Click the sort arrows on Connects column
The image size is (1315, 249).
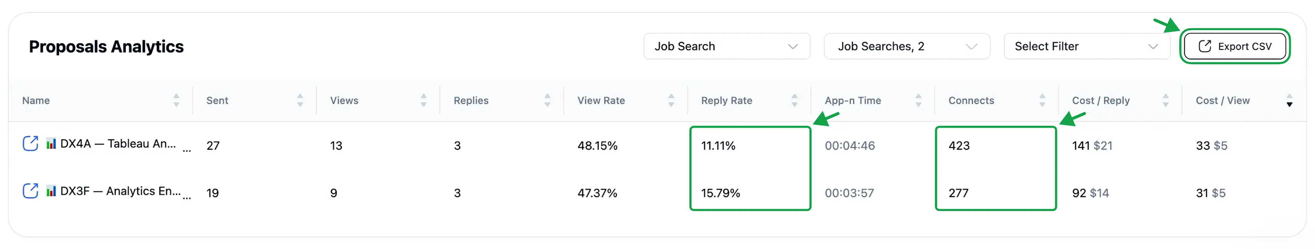[1042, 100]
